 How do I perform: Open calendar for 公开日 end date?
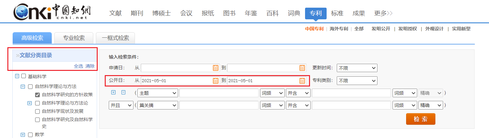[302, 81]
